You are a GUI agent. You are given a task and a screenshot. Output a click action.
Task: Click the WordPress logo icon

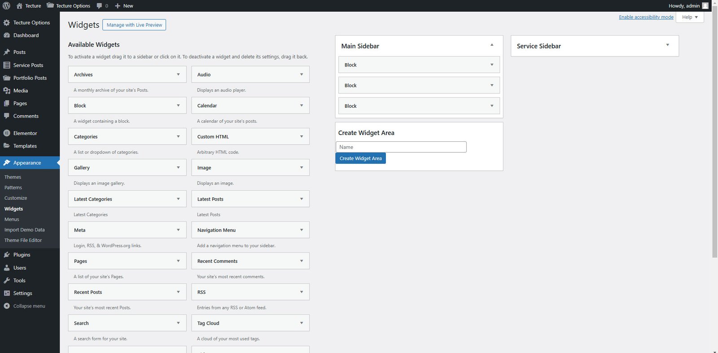click(x=6, y=6)
